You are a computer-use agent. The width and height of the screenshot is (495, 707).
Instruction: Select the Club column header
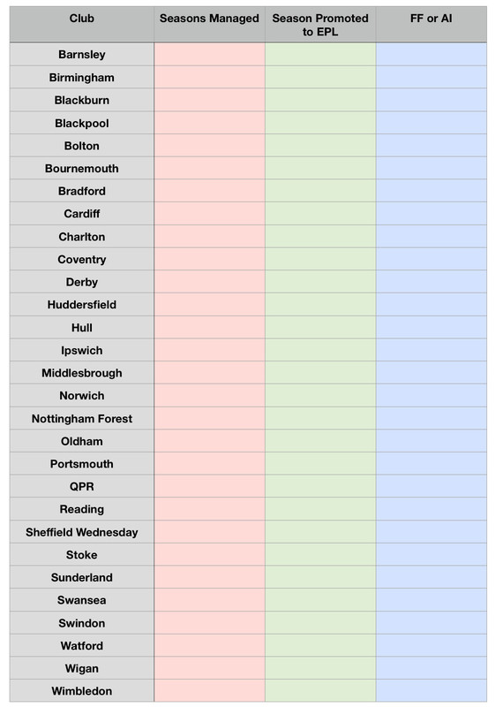coord(81,25)
